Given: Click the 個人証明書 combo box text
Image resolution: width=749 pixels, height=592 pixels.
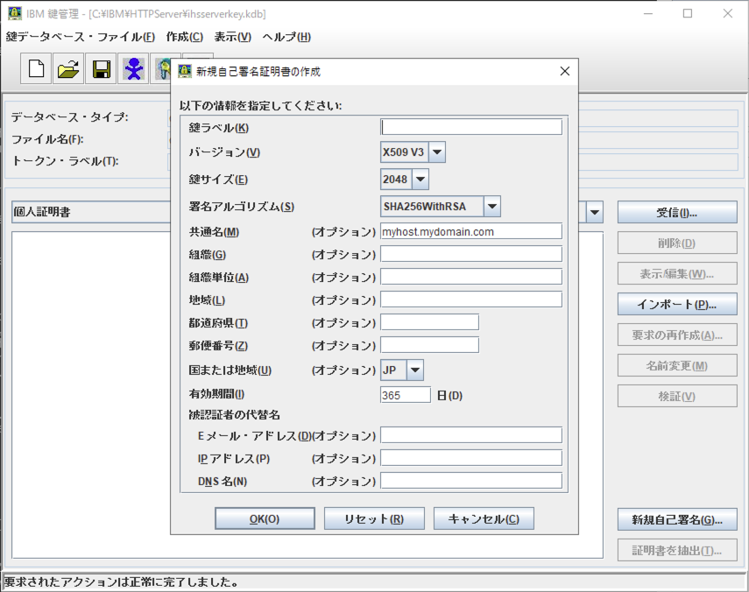Looking at the screenshot, I should point(42,212).
